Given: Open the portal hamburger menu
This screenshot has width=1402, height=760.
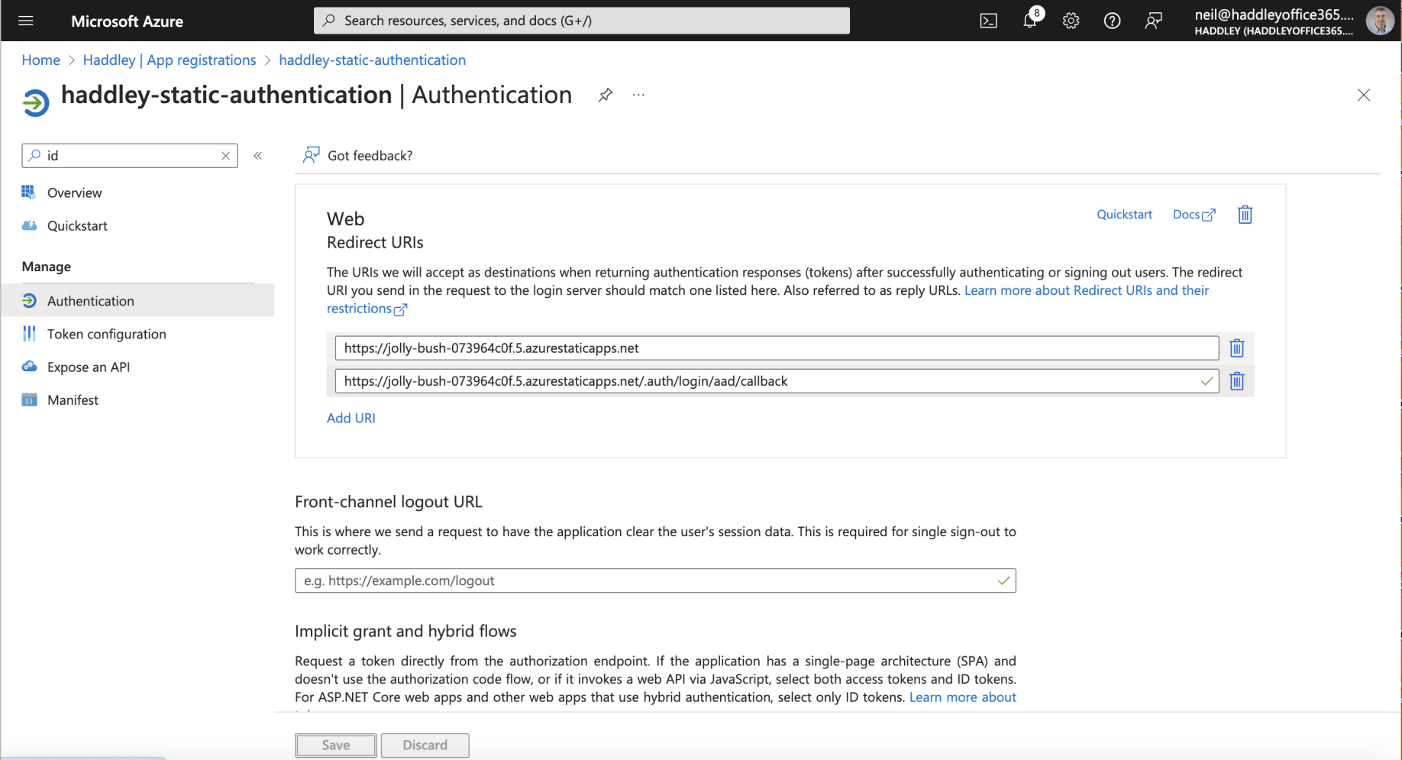Looking at the screenshot, I should pos(26,21).
